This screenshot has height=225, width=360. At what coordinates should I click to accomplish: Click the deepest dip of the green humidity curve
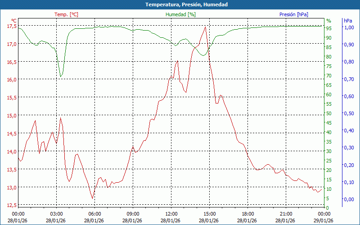61,76
